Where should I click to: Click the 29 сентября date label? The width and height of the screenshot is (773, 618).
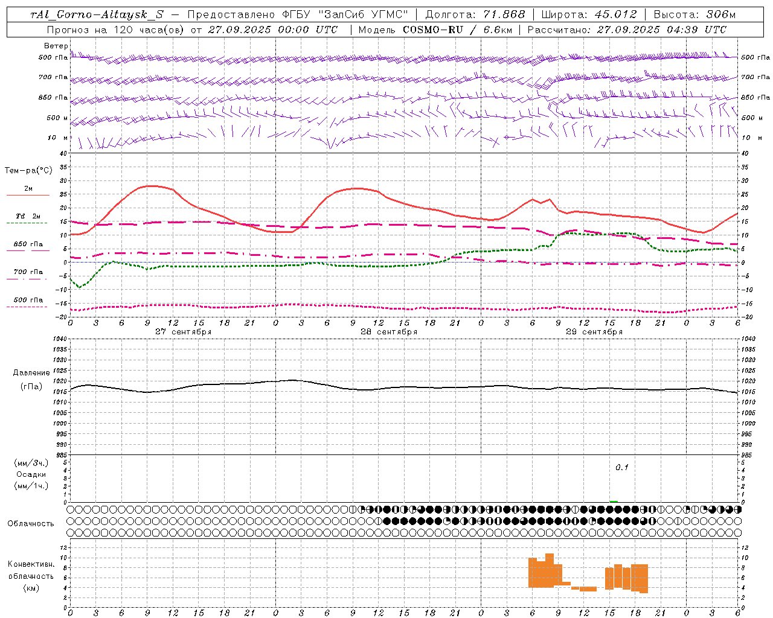click(x=594, y=332)
